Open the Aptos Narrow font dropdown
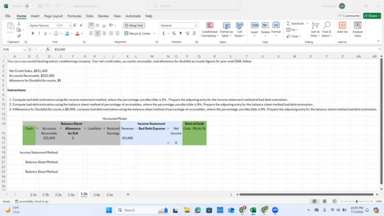This screenshot has height=216, width=384. (55, 25)
